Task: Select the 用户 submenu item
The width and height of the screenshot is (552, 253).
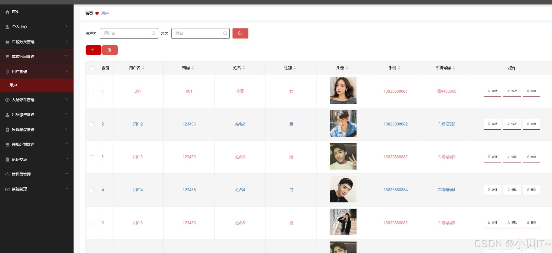Action: click(x=37, y=85)
